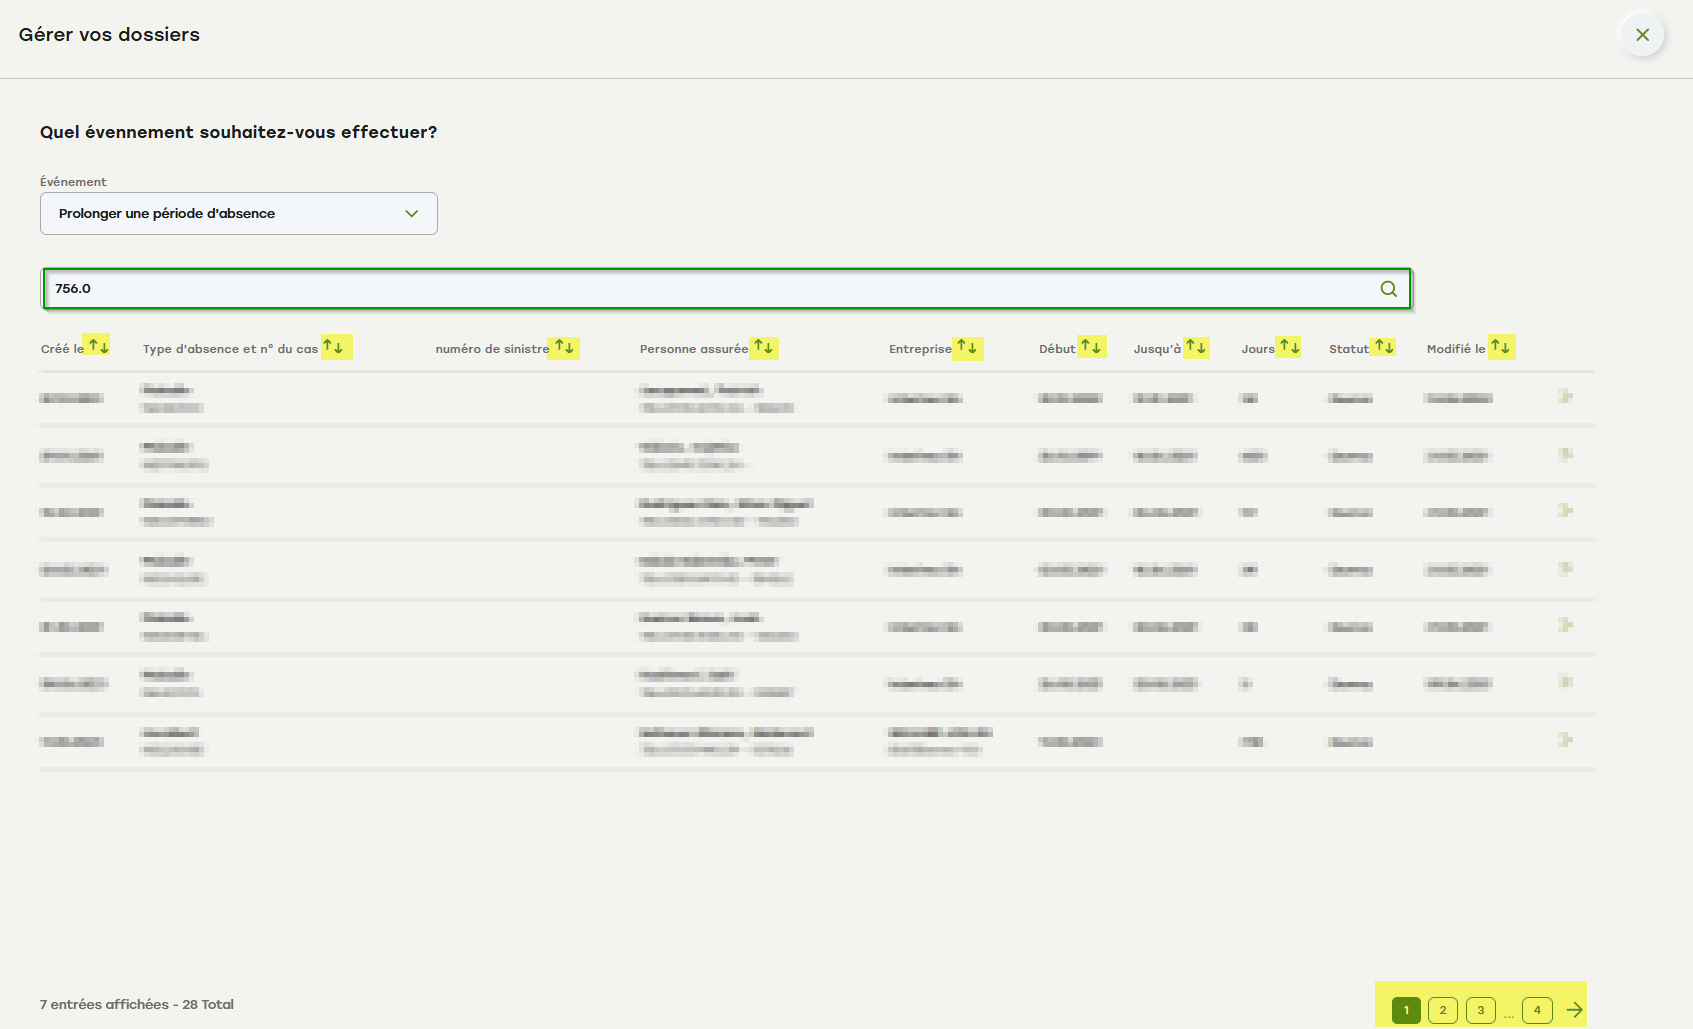This screenshot has width=1693, height=1029.
Task: Go to next page with arrow
Action: 1574,1010
